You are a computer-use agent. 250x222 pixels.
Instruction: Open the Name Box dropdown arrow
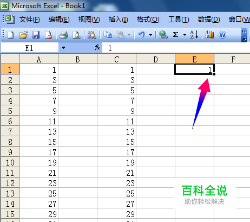pyautogui.click(x=63, y=48)
